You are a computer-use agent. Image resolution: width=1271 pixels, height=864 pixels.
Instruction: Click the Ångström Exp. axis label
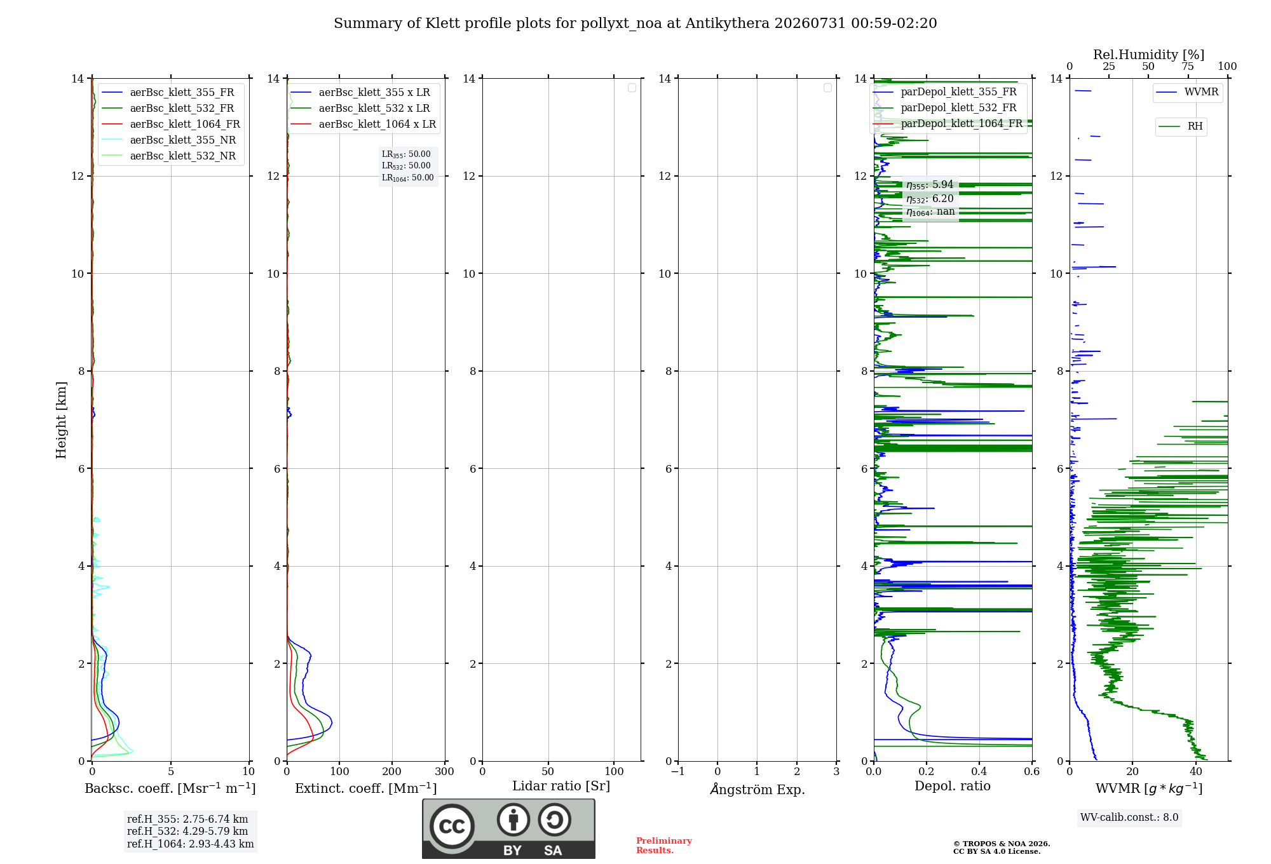tap(758, 789)
